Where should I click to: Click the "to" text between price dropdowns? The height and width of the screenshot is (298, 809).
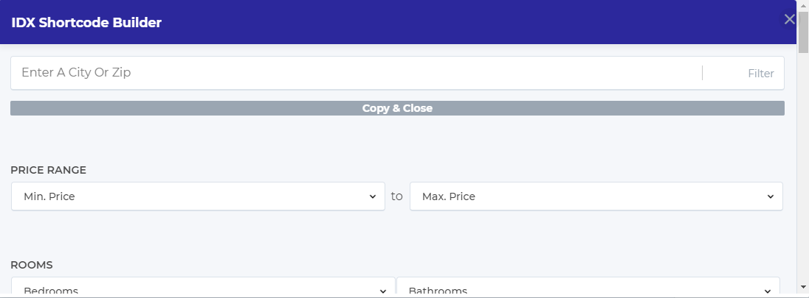click(397, 196)
